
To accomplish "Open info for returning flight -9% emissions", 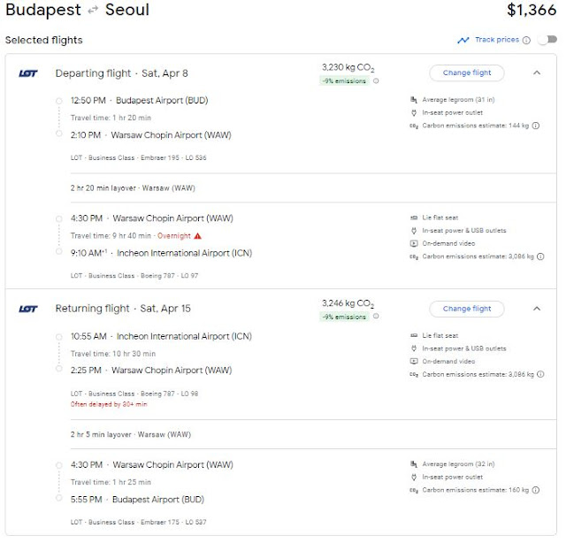I will [376, 317].
